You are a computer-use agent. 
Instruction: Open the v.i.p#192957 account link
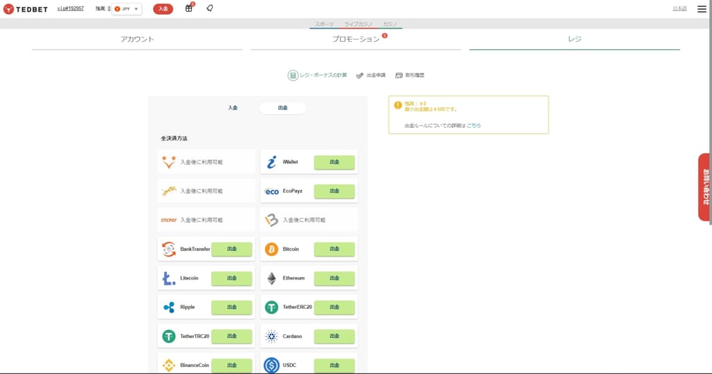click(70, 8)
